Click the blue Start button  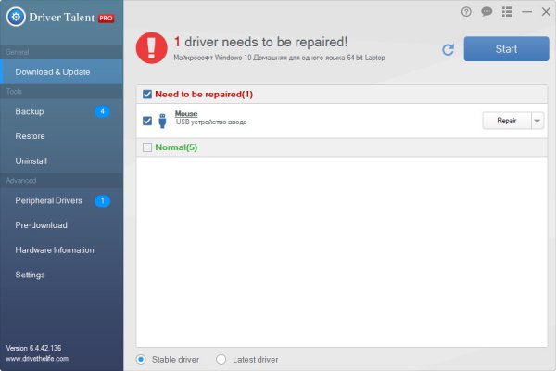tap(506, 49)
